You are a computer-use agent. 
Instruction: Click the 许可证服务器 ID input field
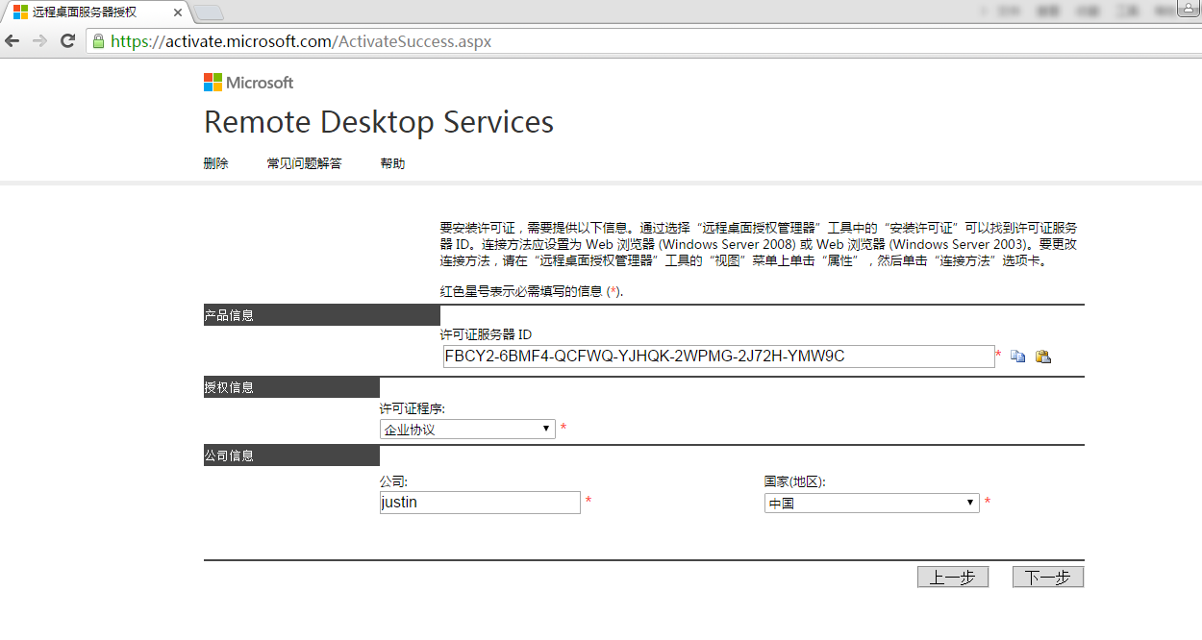[718, 357]
